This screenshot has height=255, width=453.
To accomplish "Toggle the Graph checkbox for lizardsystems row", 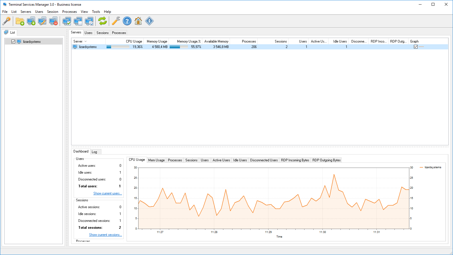I will [416, 47].
